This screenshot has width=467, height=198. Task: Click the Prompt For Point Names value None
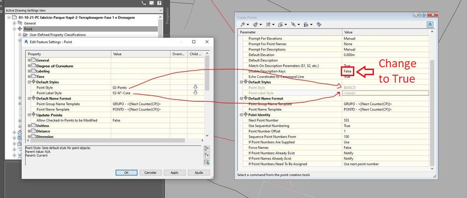pyautogui.click(x=348, y=44)
